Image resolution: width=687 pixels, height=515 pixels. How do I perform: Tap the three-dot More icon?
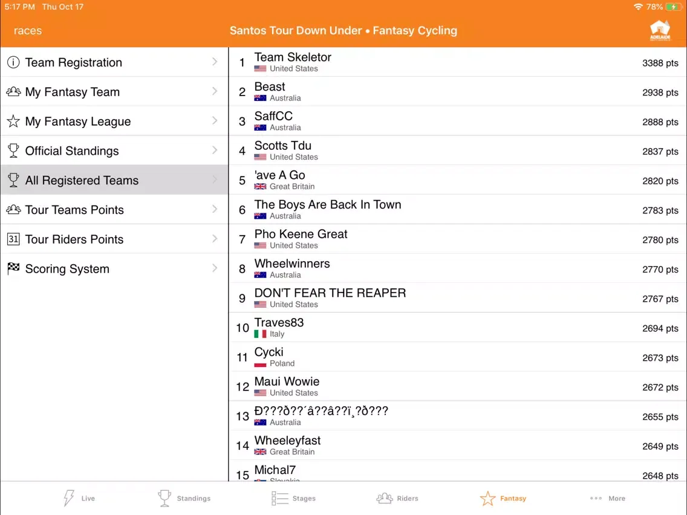596,498
